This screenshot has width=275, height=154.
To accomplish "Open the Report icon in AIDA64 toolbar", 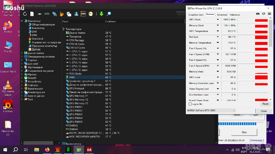I will [x=32, y=14].
